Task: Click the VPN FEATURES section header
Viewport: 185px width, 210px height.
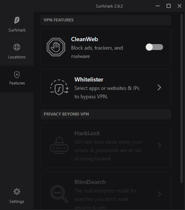Action: coord(106,20)
